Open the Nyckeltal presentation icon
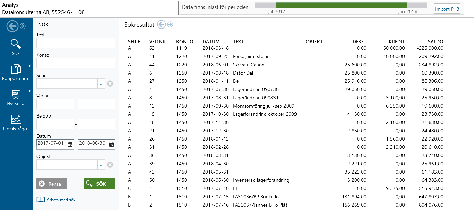The width and height of the screenshot is (474, 210). pyautogui.click(x=16, y=94)
